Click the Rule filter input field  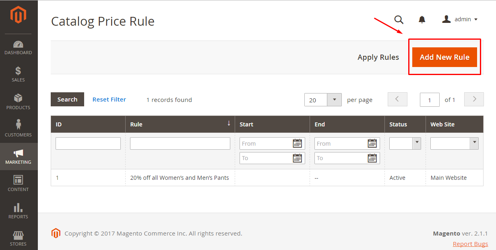pyautogui.click(x=180, y=143)
